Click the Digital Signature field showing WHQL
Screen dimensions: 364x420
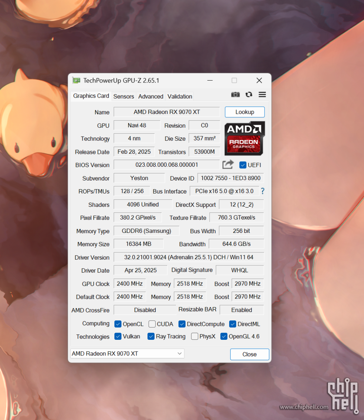point(240,270)
